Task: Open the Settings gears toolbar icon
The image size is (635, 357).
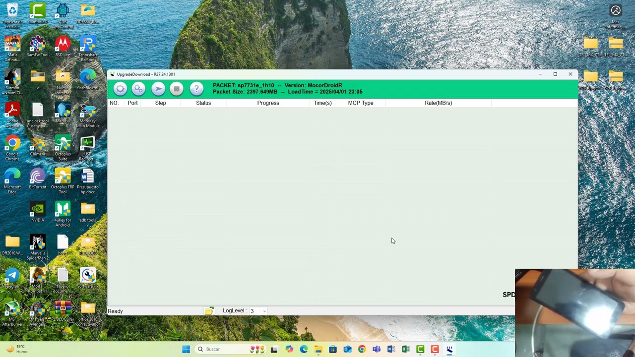Action: 138,89
